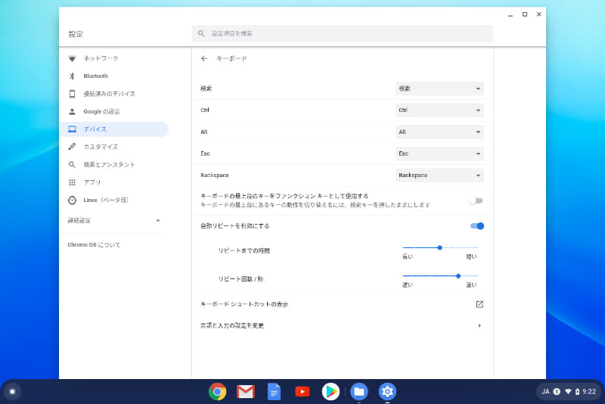The width and height of the screenshot is (605, 404).
Task: Open the Backspace key mapping dropdown
Action: click(439, 176)
